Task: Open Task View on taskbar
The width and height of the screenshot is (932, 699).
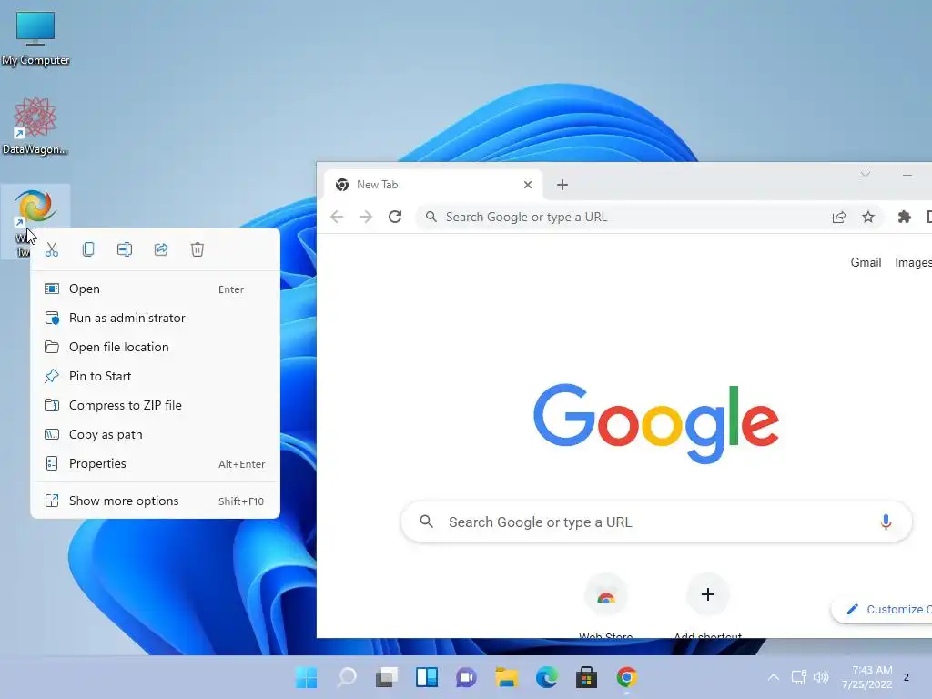Action: 386,677
